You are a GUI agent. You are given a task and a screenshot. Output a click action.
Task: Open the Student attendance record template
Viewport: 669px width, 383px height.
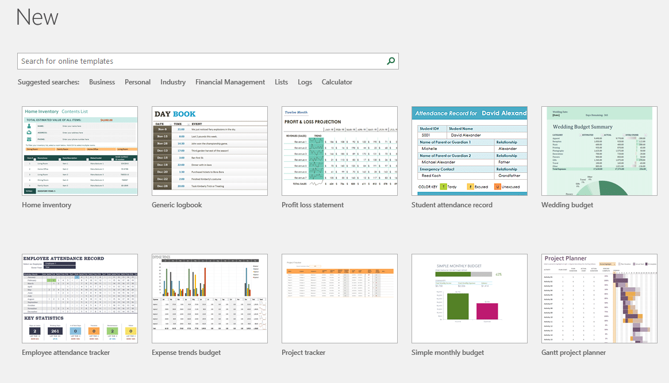(x=469, y=150)
